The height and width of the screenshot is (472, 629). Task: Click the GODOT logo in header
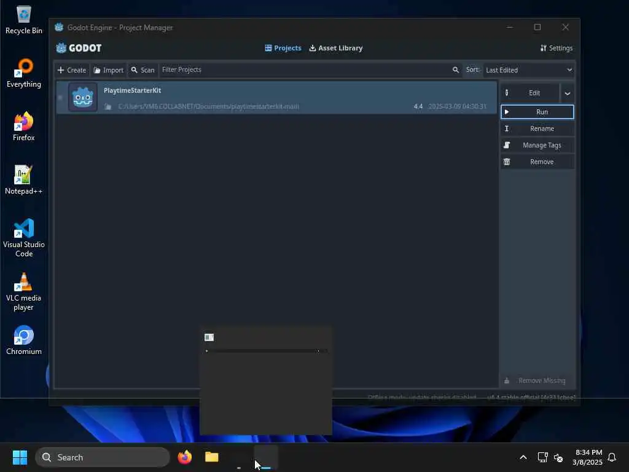pyautogui.click(x=79, y=48)
